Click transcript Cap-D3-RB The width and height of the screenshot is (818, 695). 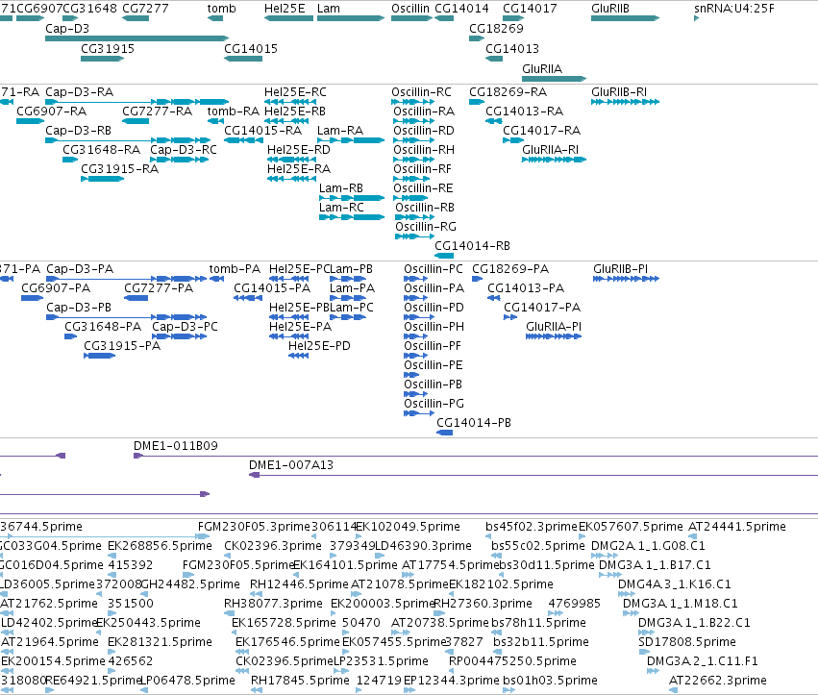pyautogui.click(x=128, y=140)
